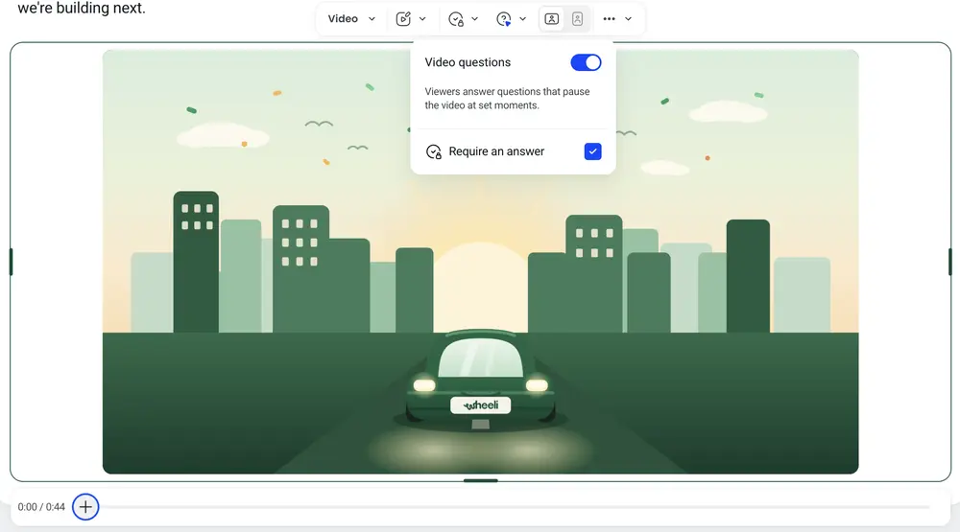Click the completion lock checkmark toolbar icon
Image resolution: width=960 pixels, height=532 pixels.
pos(455,19)
